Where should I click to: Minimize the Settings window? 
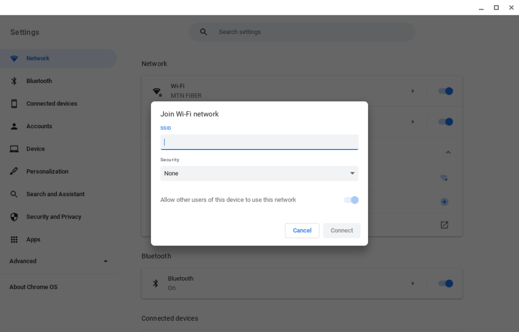(x=481, y=8)
